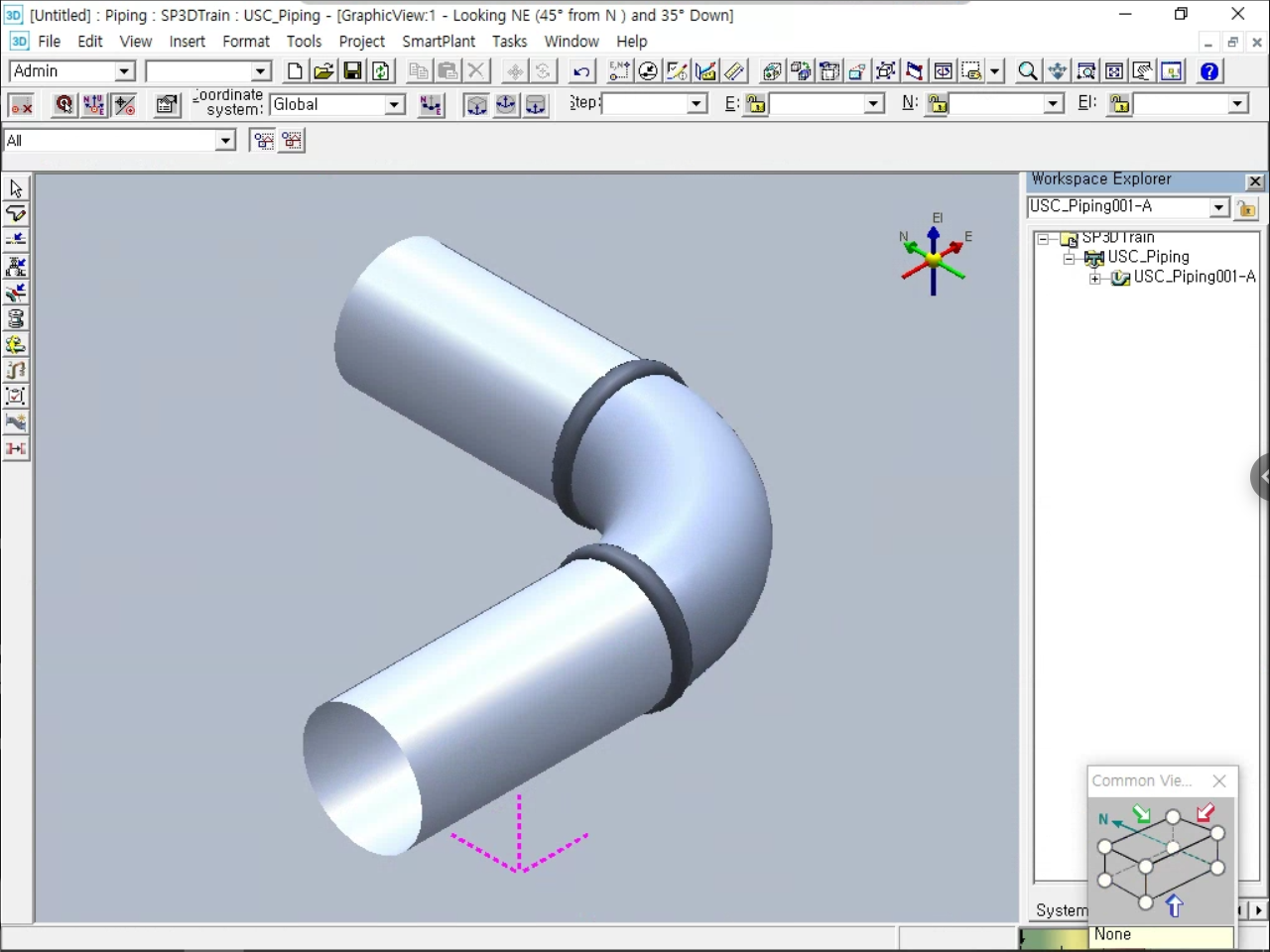Toggle the inside fence locate filter

[263, 141]
